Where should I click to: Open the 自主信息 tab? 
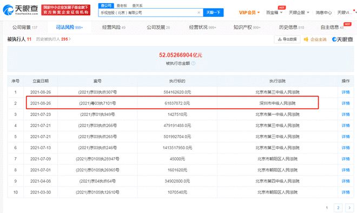332,28
